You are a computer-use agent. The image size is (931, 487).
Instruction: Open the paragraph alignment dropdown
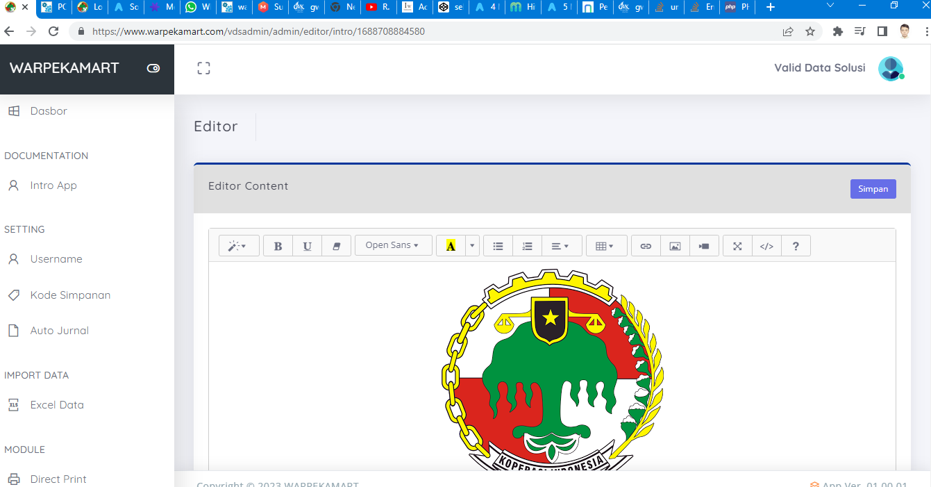pyautogui.click(x=562, y=246)
